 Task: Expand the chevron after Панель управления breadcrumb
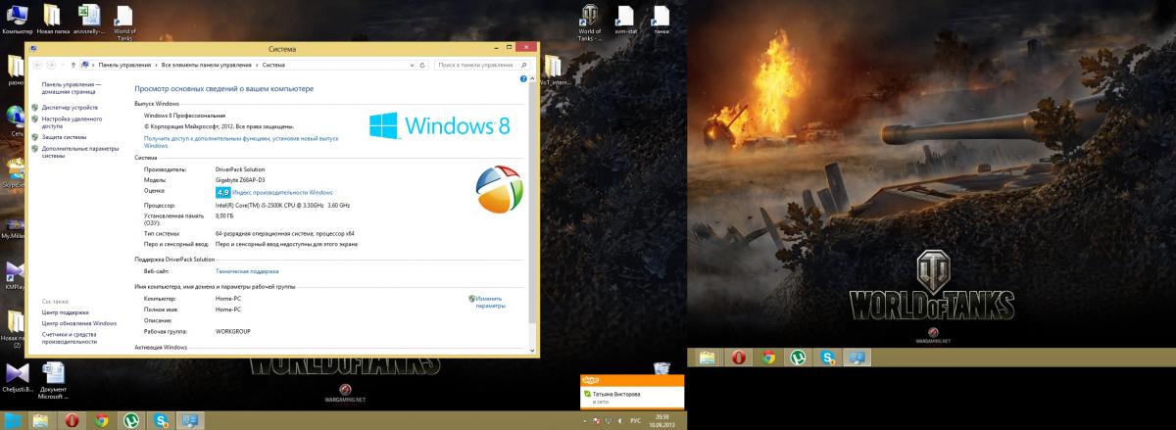coord(156,64)
